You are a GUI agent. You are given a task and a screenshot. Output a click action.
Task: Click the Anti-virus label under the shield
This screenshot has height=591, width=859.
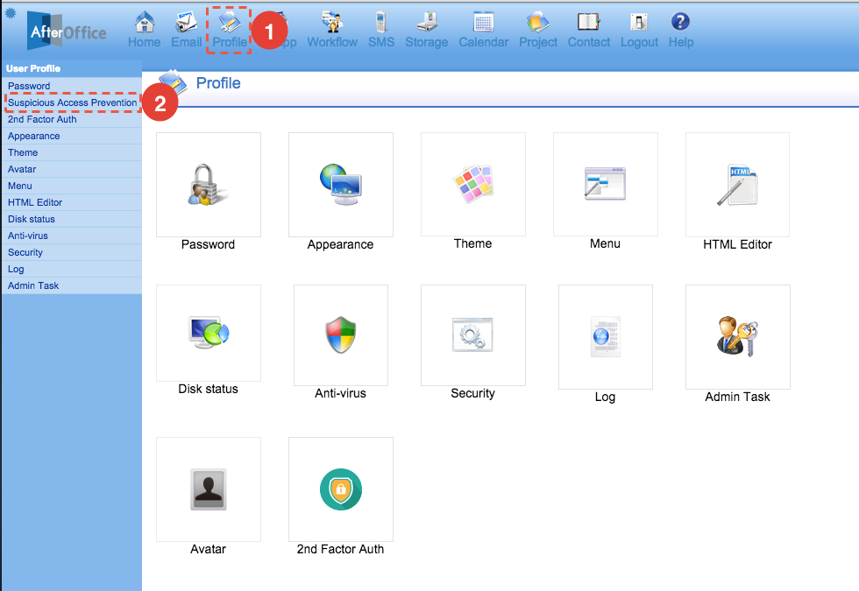(x=340, y=393)
